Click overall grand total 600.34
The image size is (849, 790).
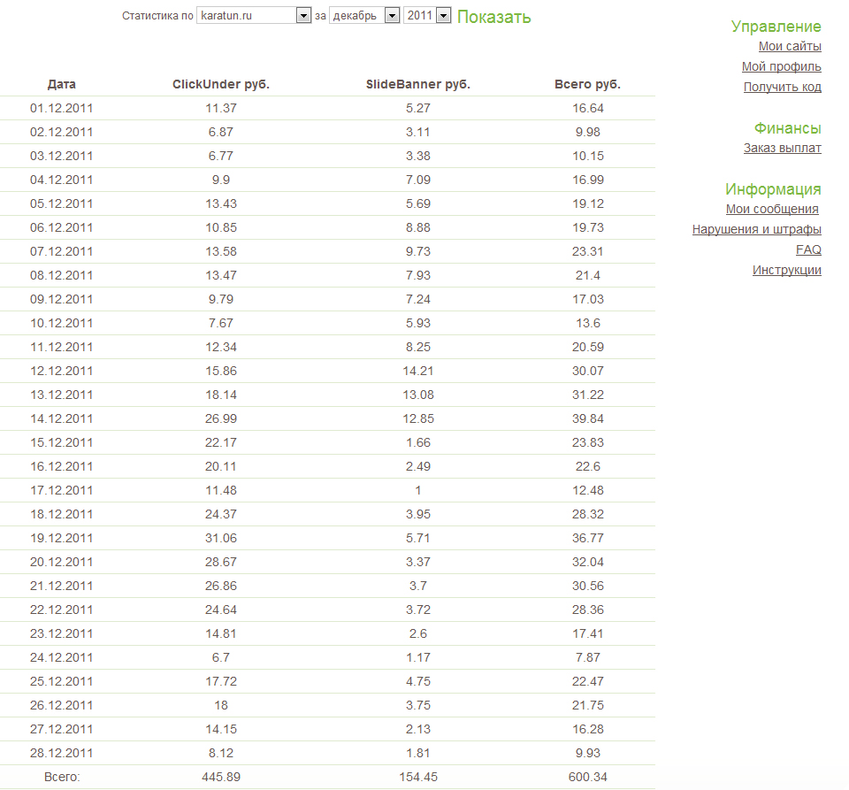tap(588, 777)
